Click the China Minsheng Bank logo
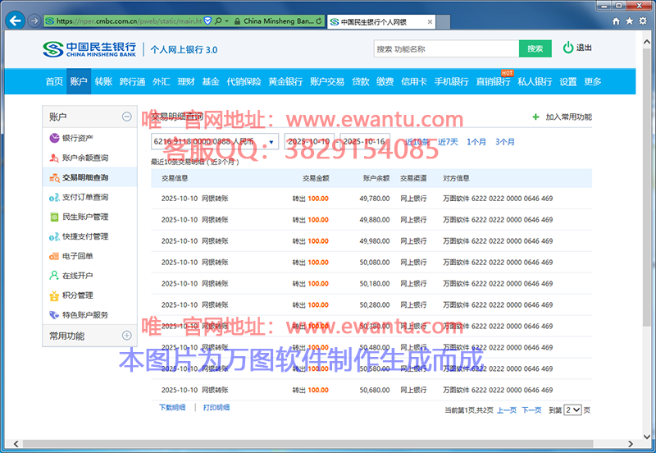The image size is (656, 453). (x=89, y=49)
